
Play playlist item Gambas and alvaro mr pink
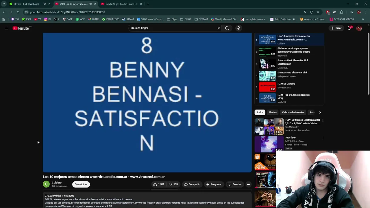click(289, 75)
